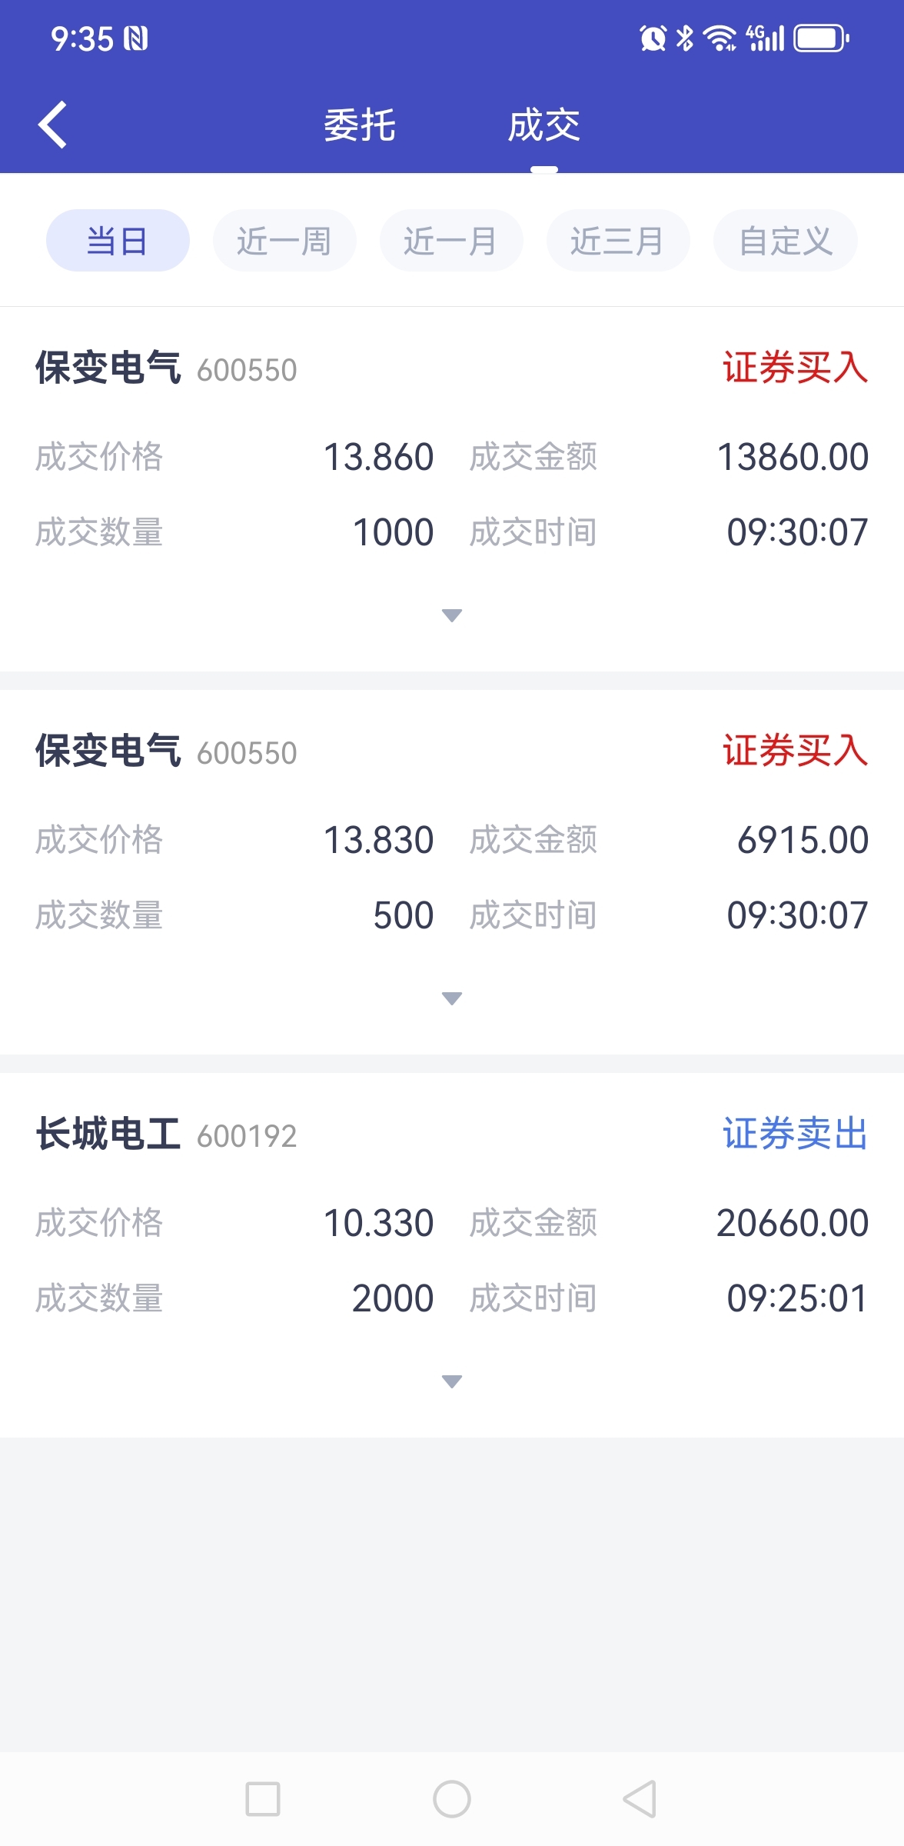Viewport: 904px width, 1846px height.
Task: Tap the back arrow in header
Action: 52,125
